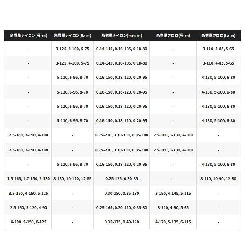The image size is (245, 245).
Task: Click the 糸巻量ナイロン(mm-m) header cell
Action: pyautogui.click(x=121, y=36)
